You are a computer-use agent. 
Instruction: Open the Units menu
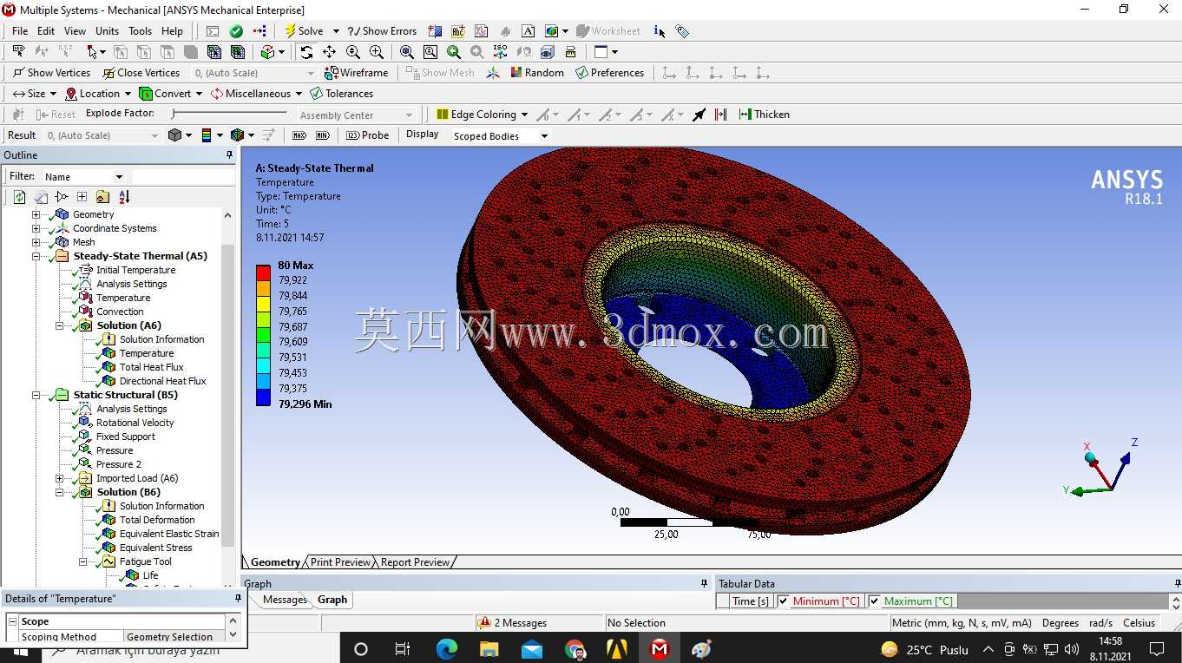point(108,31)
